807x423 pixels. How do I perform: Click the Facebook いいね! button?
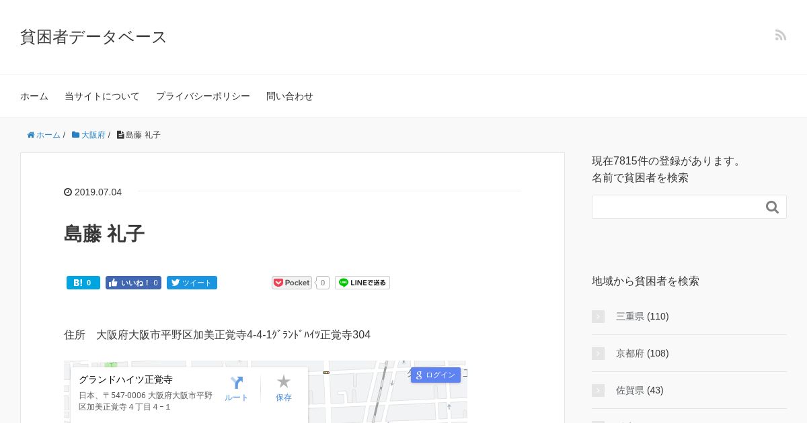click(x=133, y=283)
